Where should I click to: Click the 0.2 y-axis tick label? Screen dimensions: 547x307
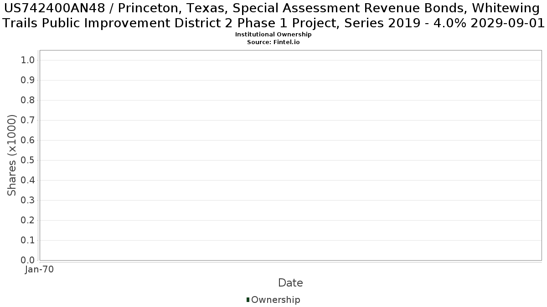(28, 221)
